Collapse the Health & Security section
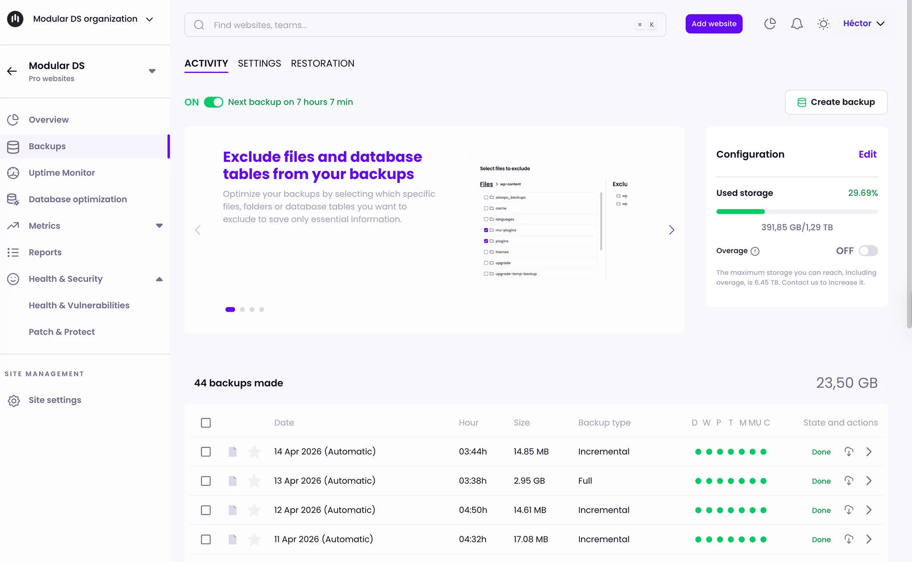 point(159,279)
